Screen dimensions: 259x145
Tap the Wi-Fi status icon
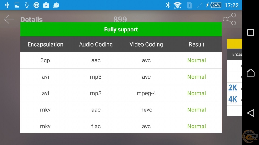click(177, 5)
